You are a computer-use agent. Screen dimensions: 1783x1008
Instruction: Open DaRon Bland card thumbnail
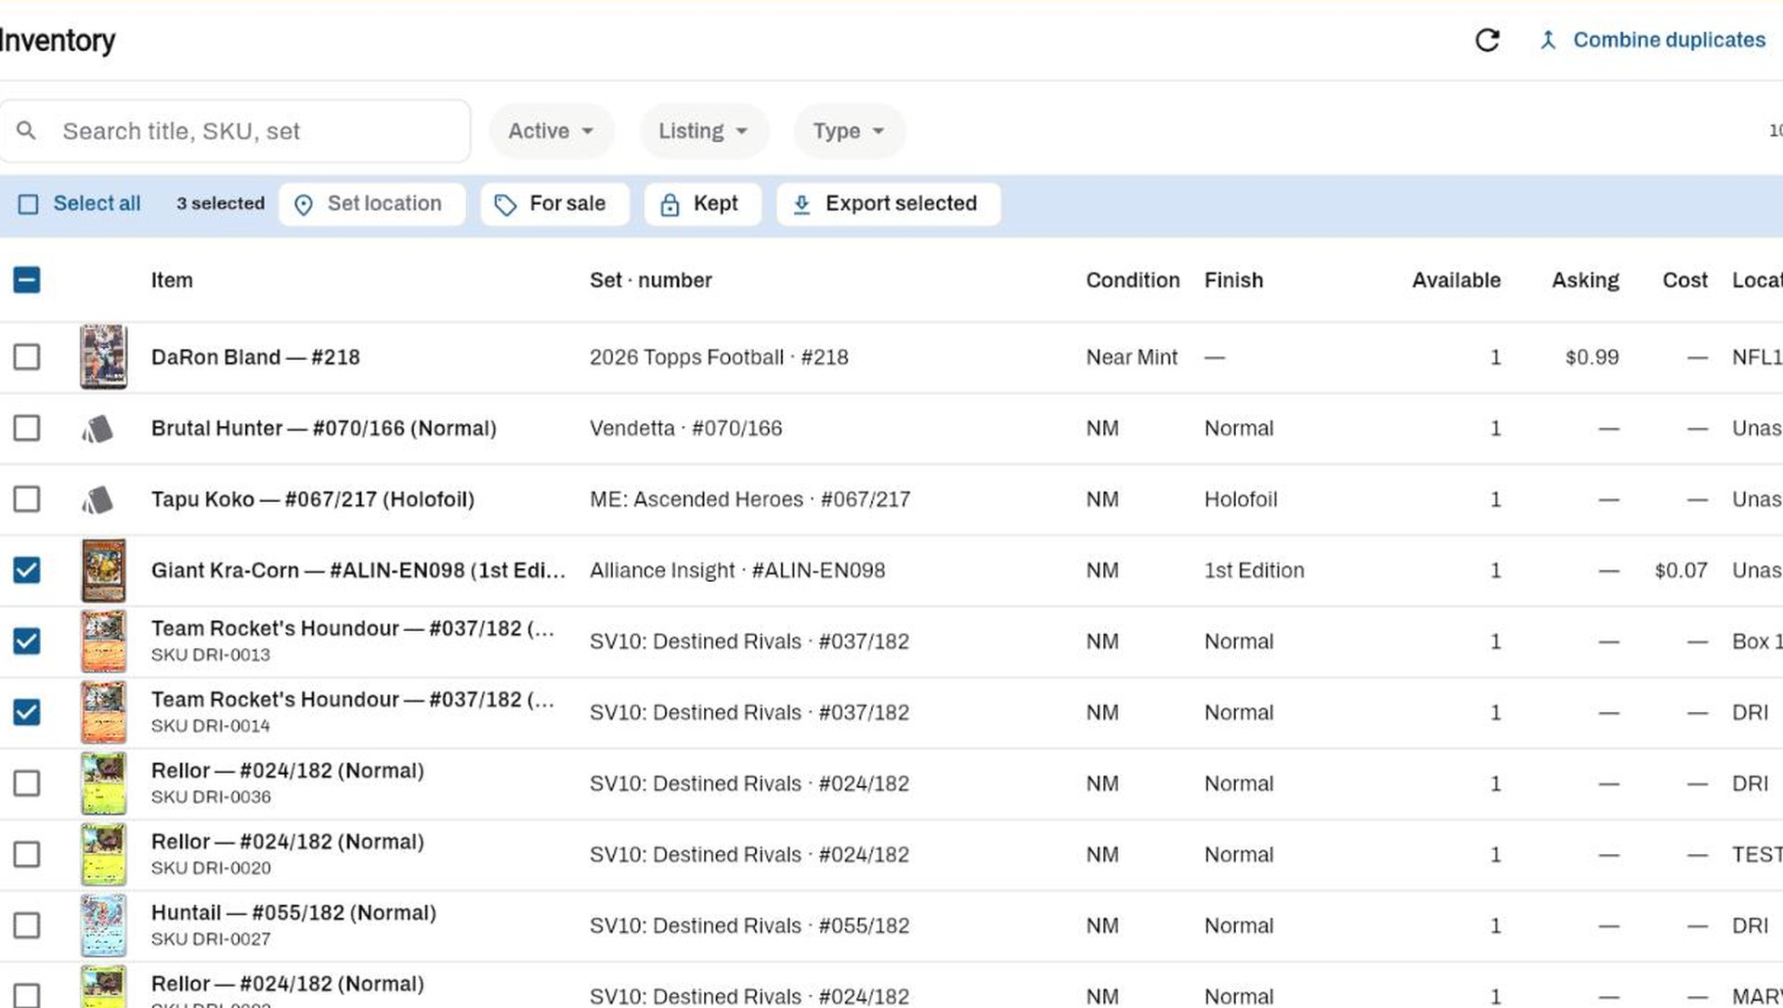tap(103, 356)
